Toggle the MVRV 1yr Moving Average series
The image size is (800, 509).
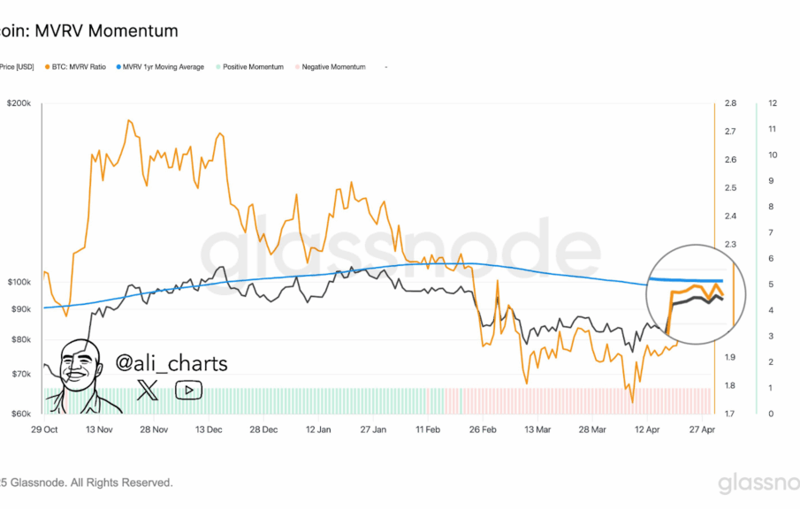(x=164, y=67)
